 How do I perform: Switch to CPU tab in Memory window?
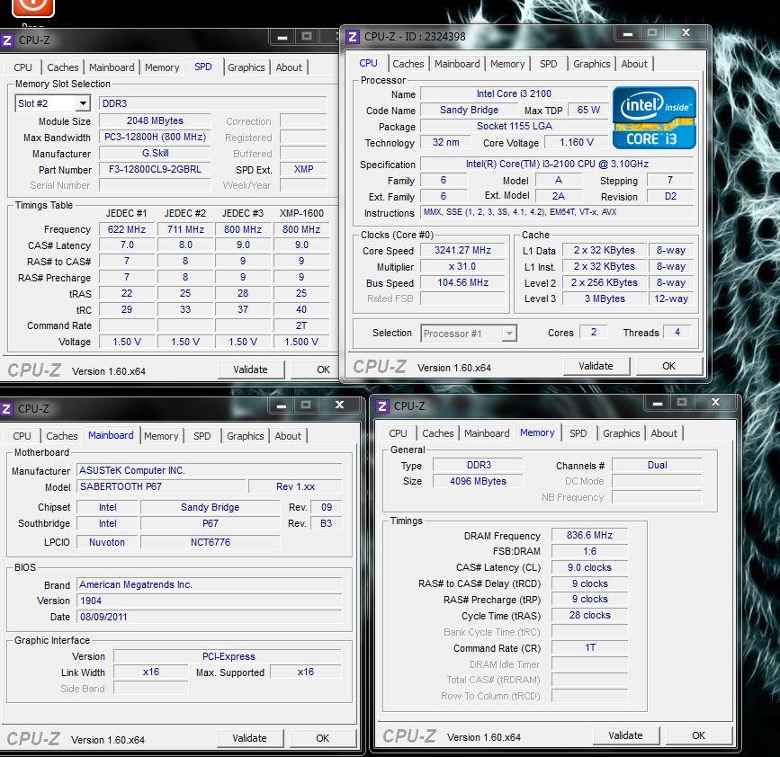click(398, 433)
